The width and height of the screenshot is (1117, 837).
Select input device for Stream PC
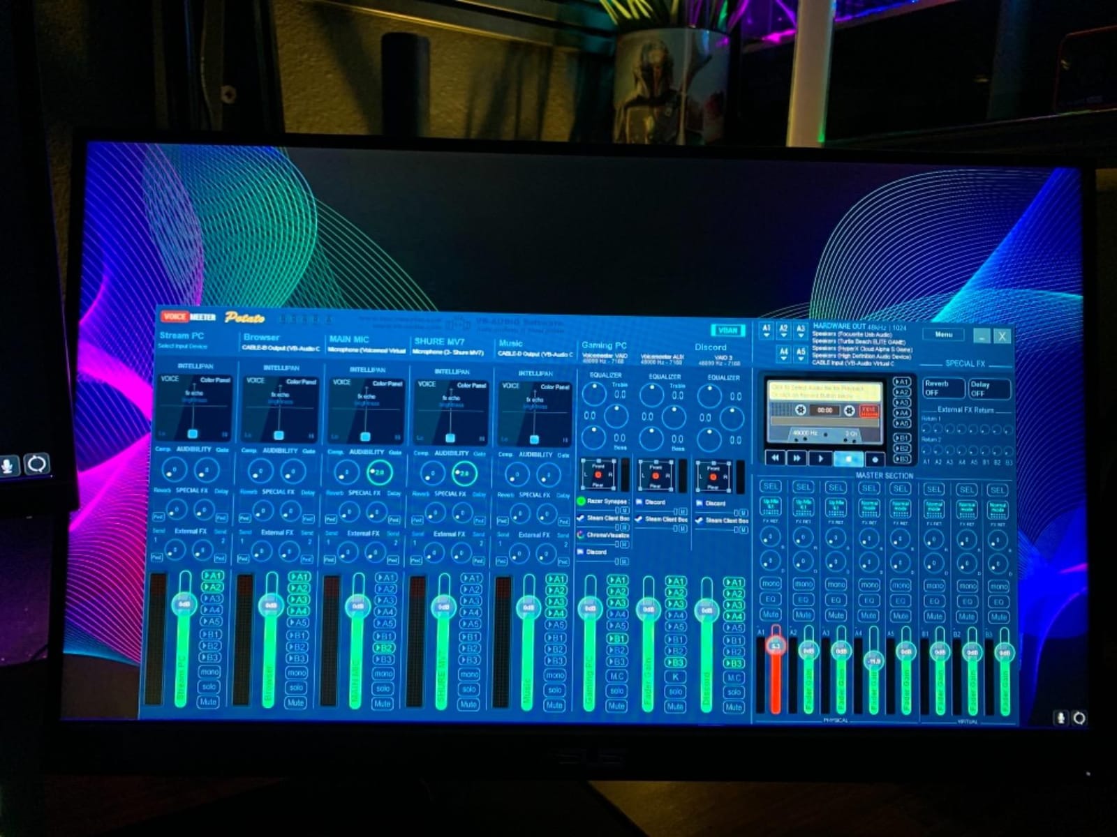pos(183,346)
